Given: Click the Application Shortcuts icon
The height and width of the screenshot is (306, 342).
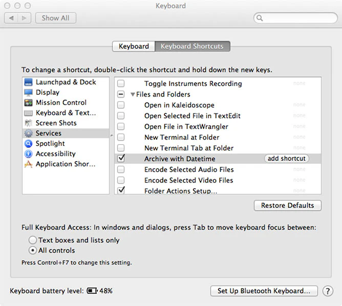Looking at the screenshot, I should [28, 164].
